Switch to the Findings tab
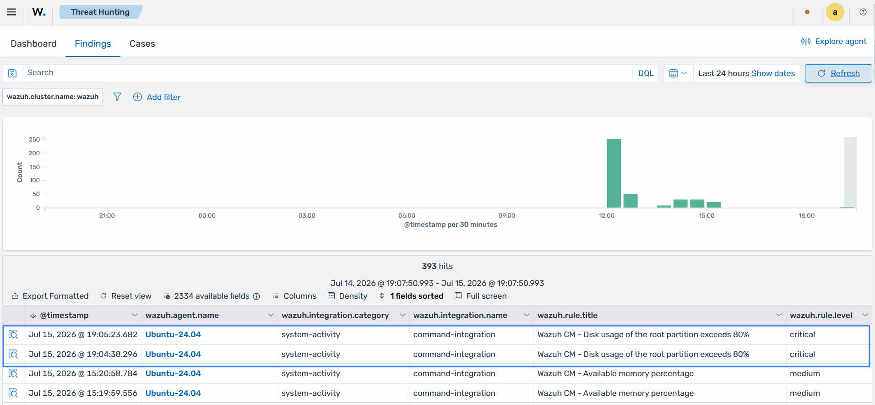This screenshot has height=405, width=875. click(x=93, y=44)
